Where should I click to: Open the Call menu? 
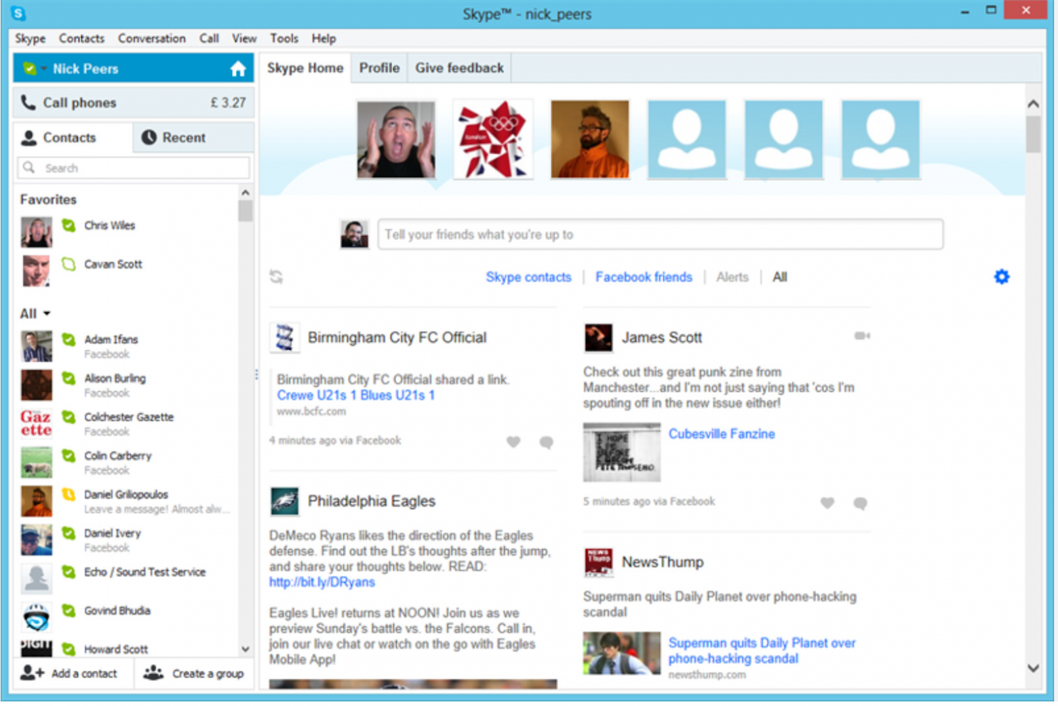coord(209,39)
